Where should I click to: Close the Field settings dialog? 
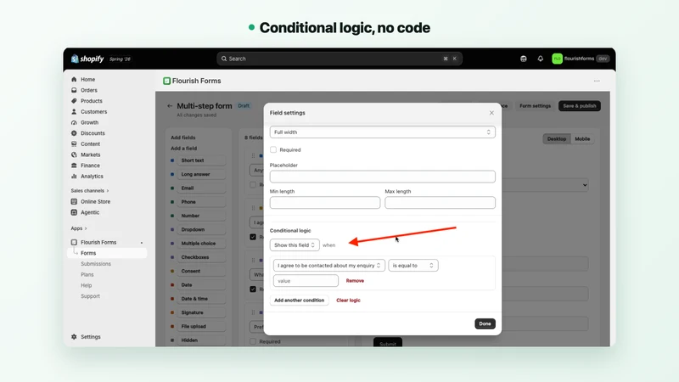coord(491,113)
